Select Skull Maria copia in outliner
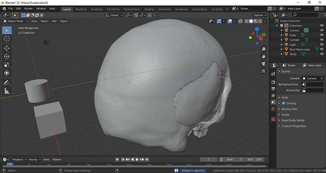The width and height of the screenshot is (326, 173). 300,49
